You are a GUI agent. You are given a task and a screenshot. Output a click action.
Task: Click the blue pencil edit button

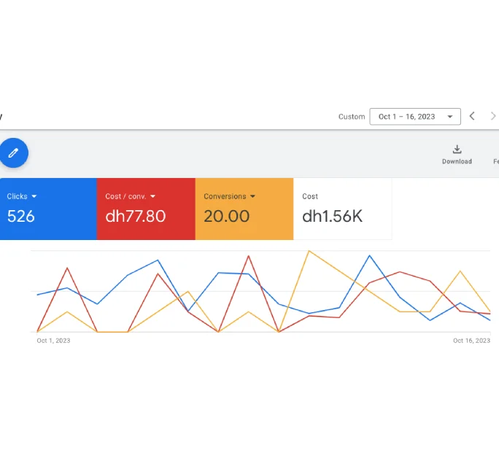coord(13,153)
